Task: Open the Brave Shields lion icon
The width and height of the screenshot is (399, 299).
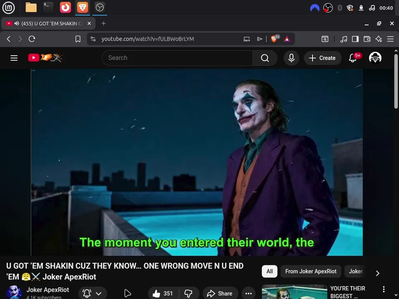Action: (275, 39)
